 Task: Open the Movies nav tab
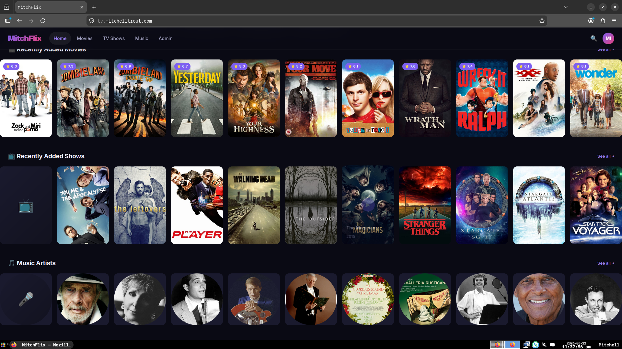85,38
